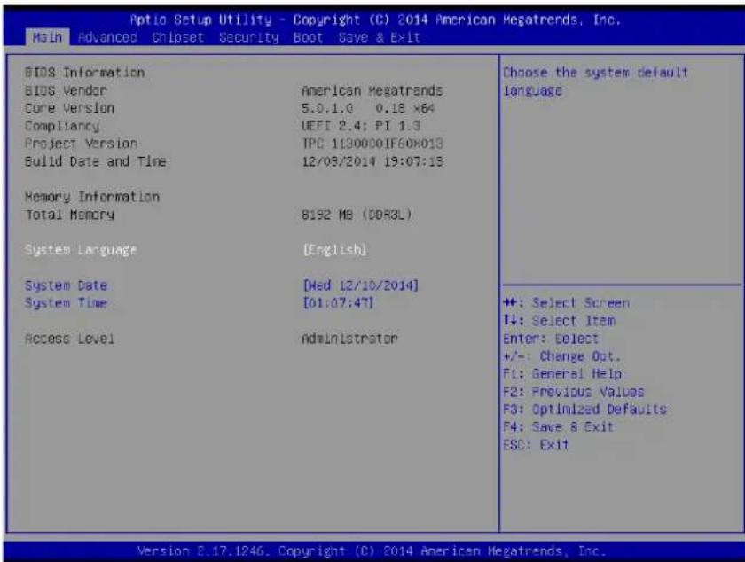Click the Core Version label

pyautogui.click(x=69, y=108)
